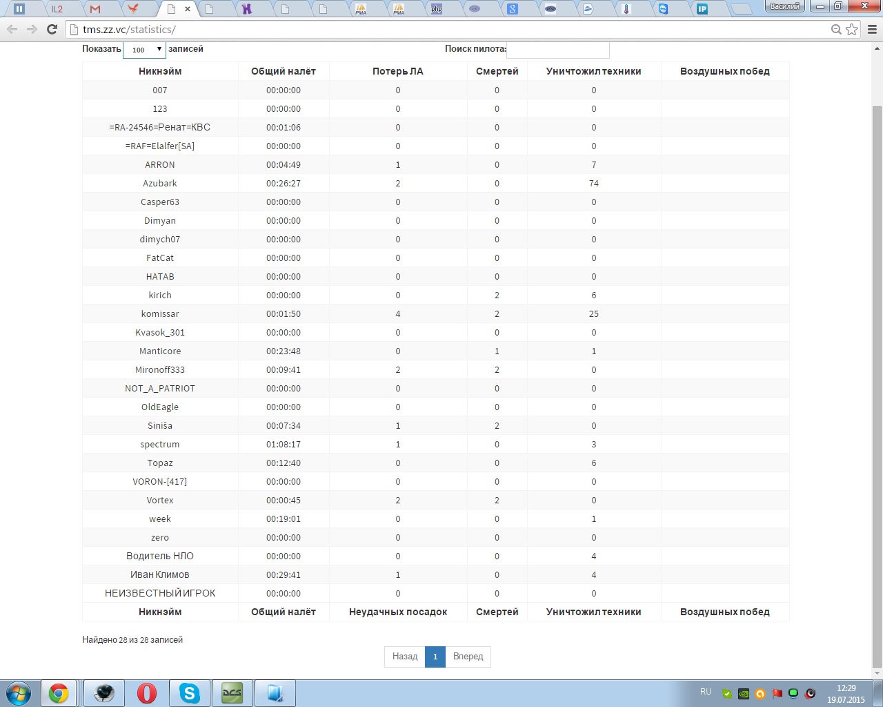Click the spectrum nickname cell
Viewport: 883px width, 707px height.
click(160, 444)
